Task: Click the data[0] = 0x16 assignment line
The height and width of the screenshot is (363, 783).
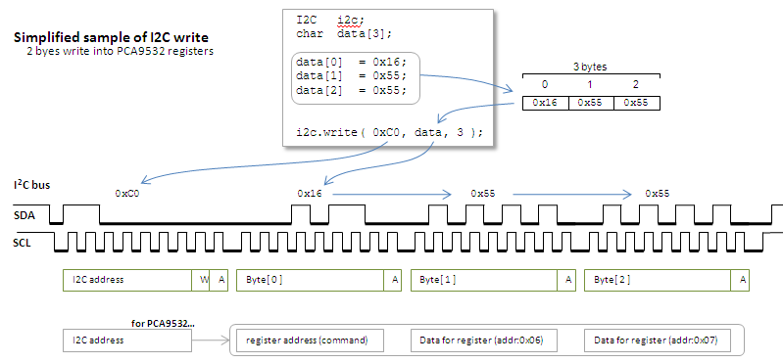Action: 352,63
